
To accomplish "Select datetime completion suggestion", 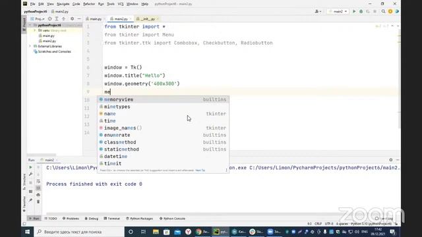I will [163, 157].
